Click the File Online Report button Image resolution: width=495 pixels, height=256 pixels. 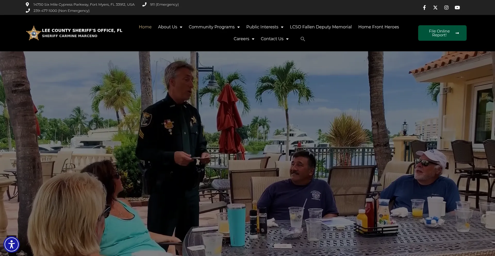(x=442, y=33)
